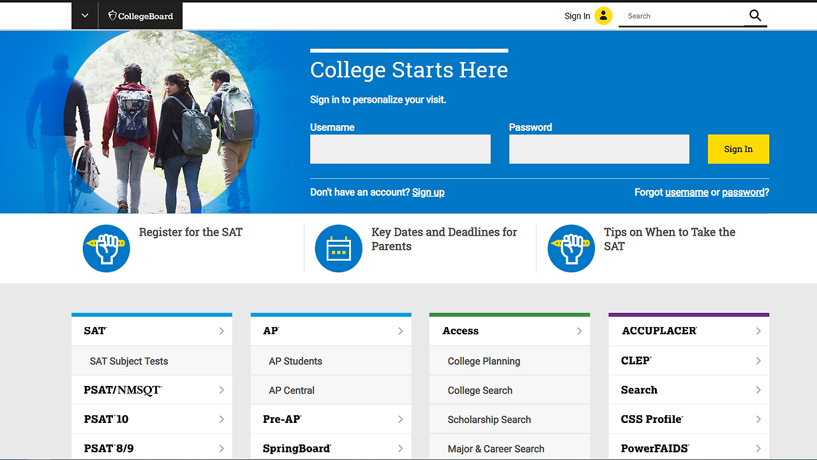The height and width of the screenshot is (460, 817).
Task: Go to Scholarship Search
Action: pos(510,420)
